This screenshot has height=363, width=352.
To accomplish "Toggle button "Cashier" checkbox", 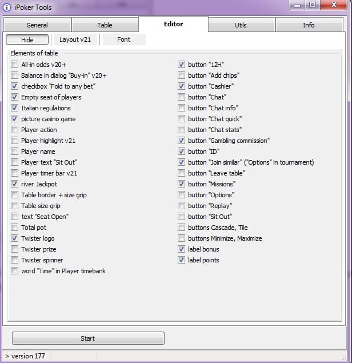I will [x=182, y=86].
